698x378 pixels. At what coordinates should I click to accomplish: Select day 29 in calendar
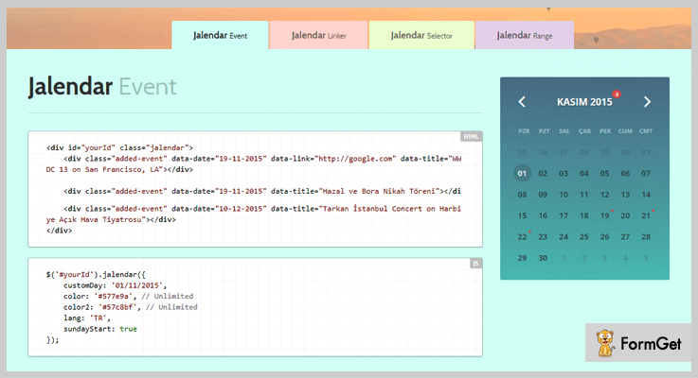tap(522, 258)
